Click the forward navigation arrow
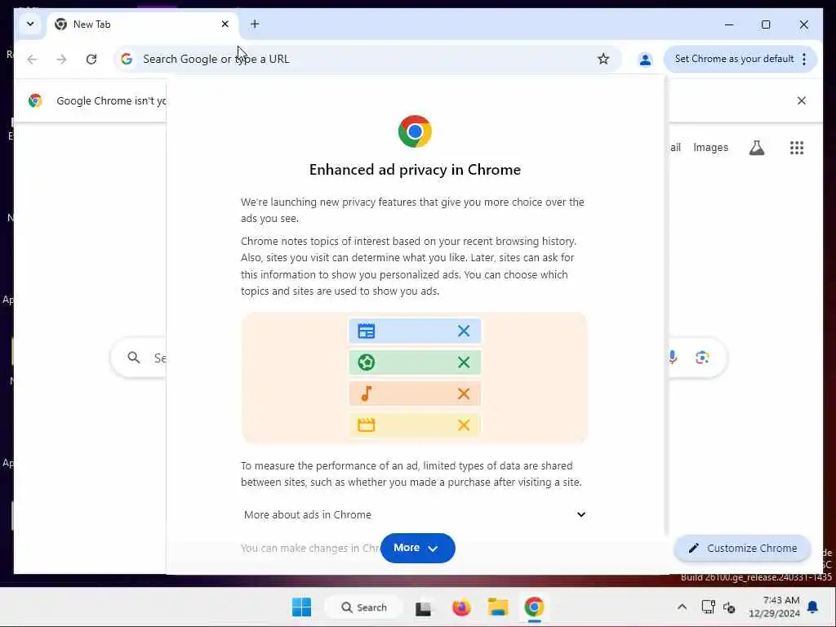The width and height of the screenshot is (836, 627). tap(62, 59)
